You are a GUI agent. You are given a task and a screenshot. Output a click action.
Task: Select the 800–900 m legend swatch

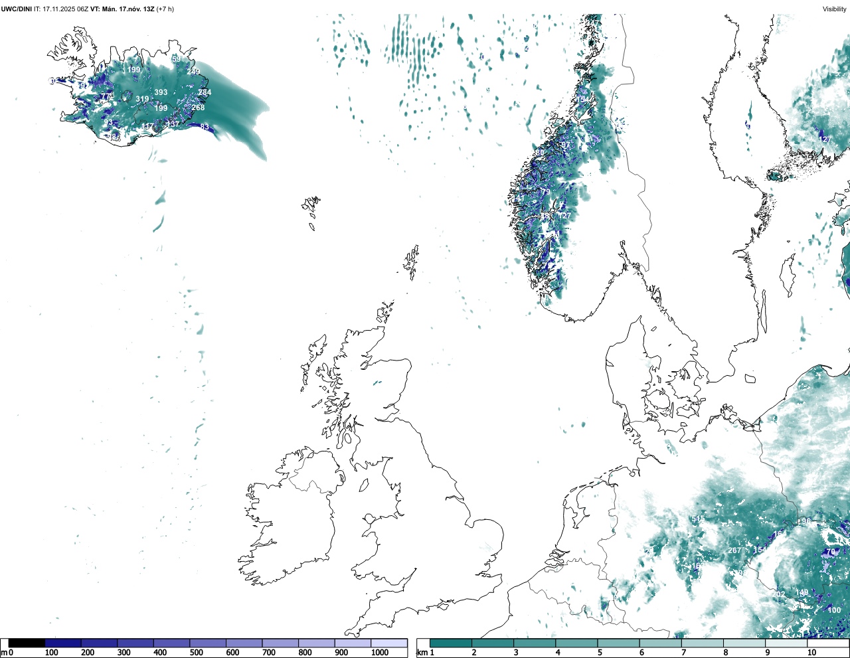pos(316,643)
